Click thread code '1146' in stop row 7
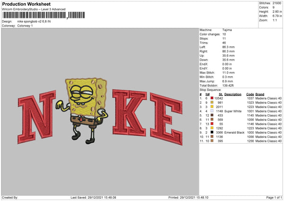This screenshot has width=284, height=201. 250,124
